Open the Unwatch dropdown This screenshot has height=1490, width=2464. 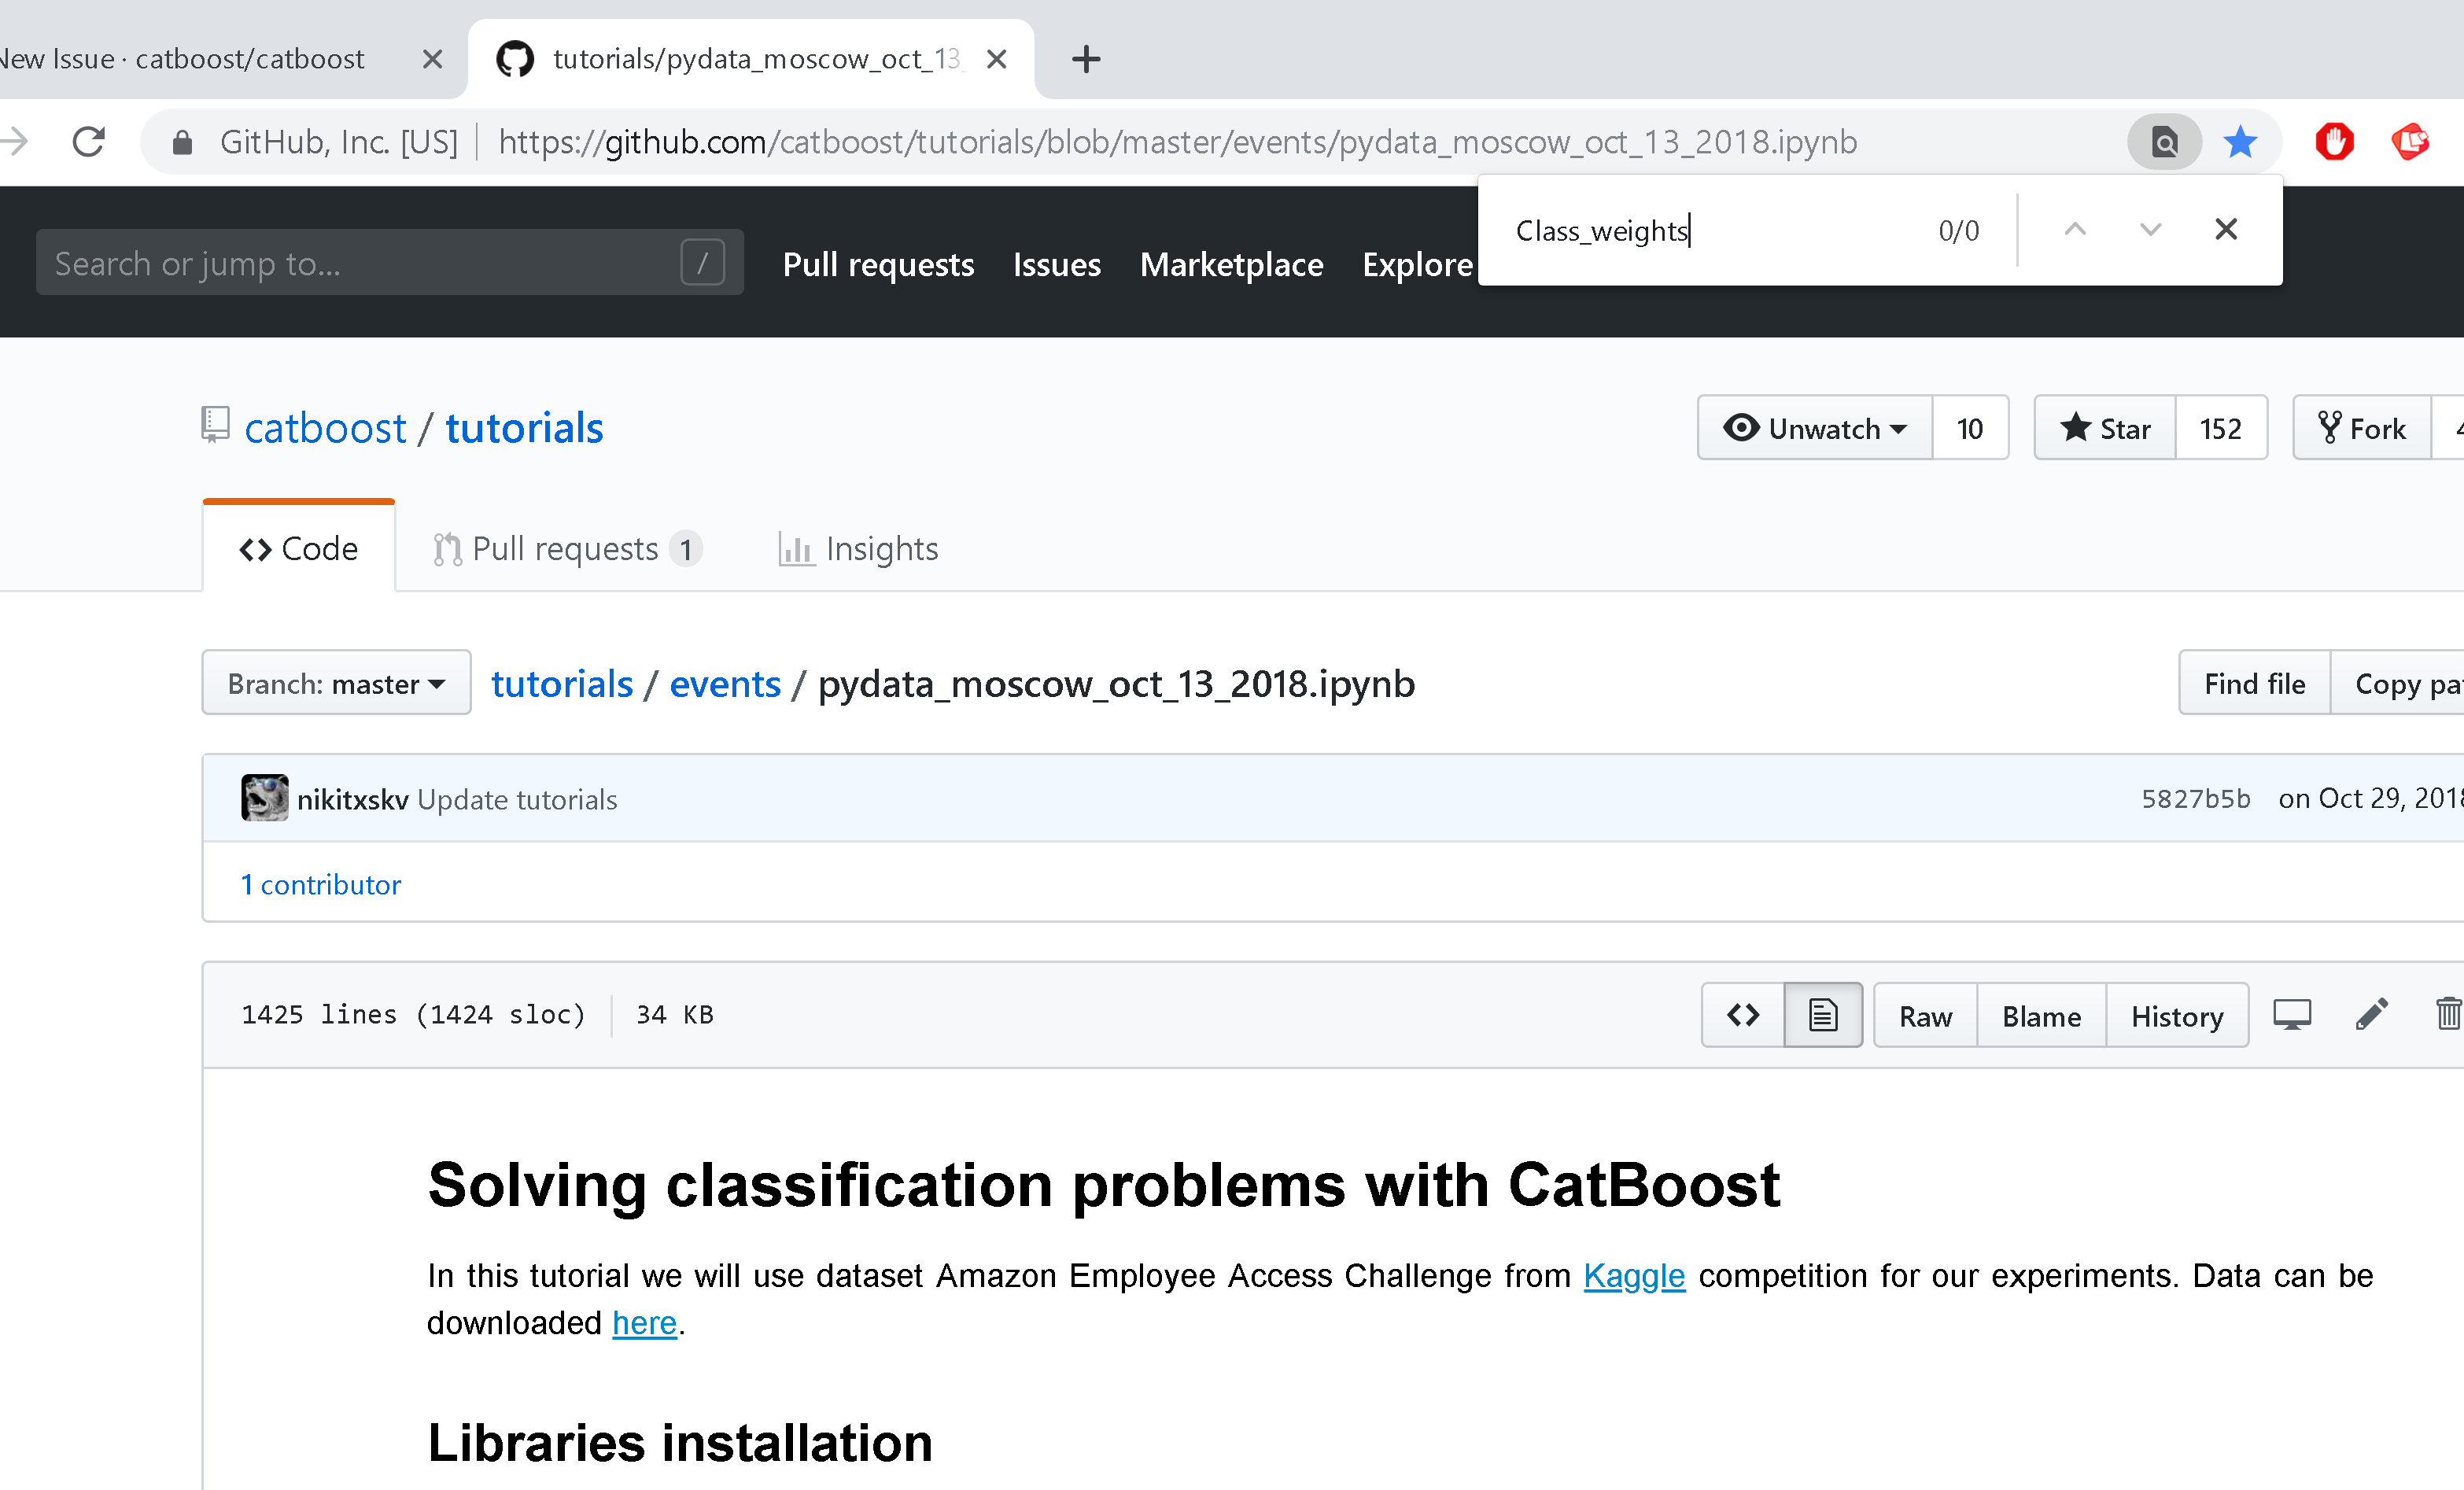tap(1813, 427)
